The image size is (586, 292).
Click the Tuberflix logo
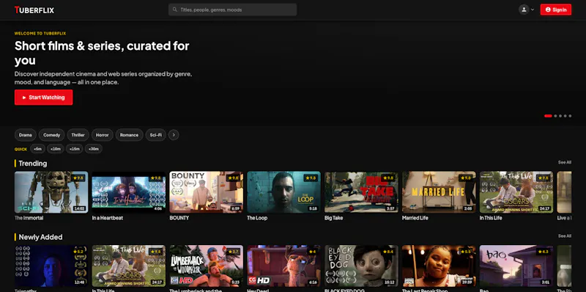[x=34, y=10]
